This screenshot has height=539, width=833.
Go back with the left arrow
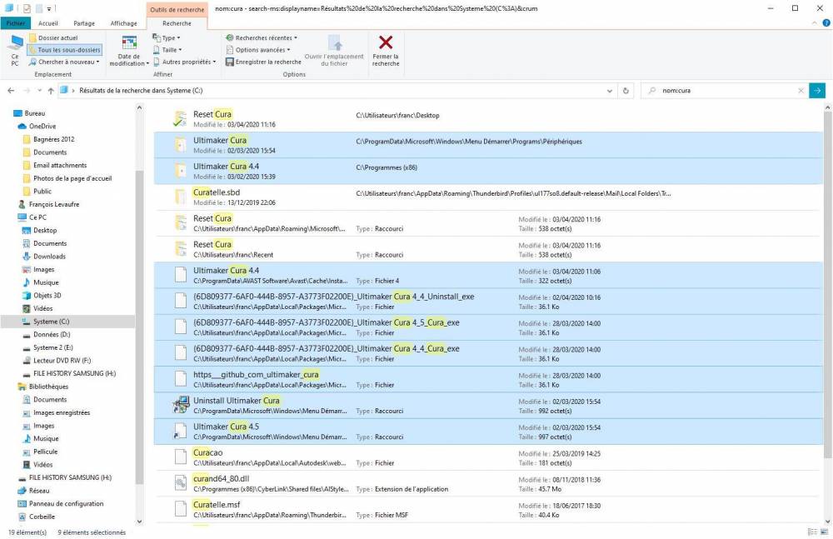[11, 91]
